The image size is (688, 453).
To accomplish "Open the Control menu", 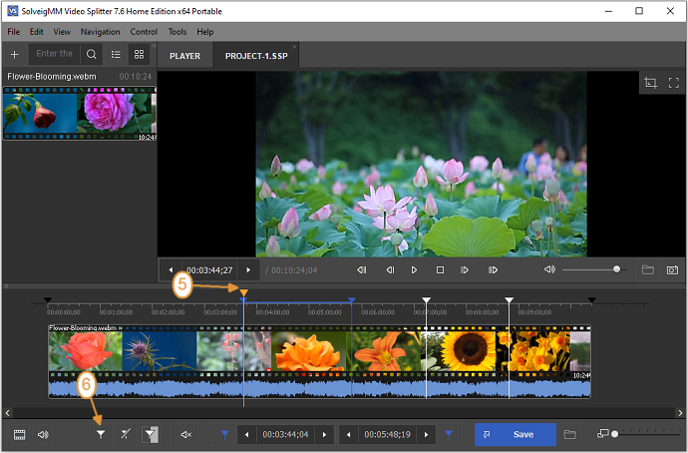I will tap(144, 32).
